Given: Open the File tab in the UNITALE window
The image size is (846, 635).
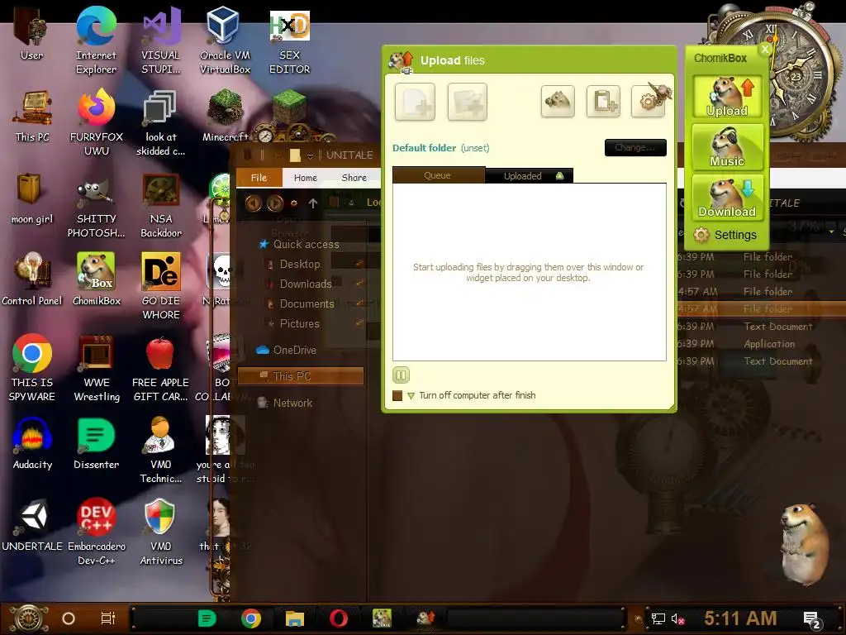Looking at the screenshot, I should click(259, 178).
